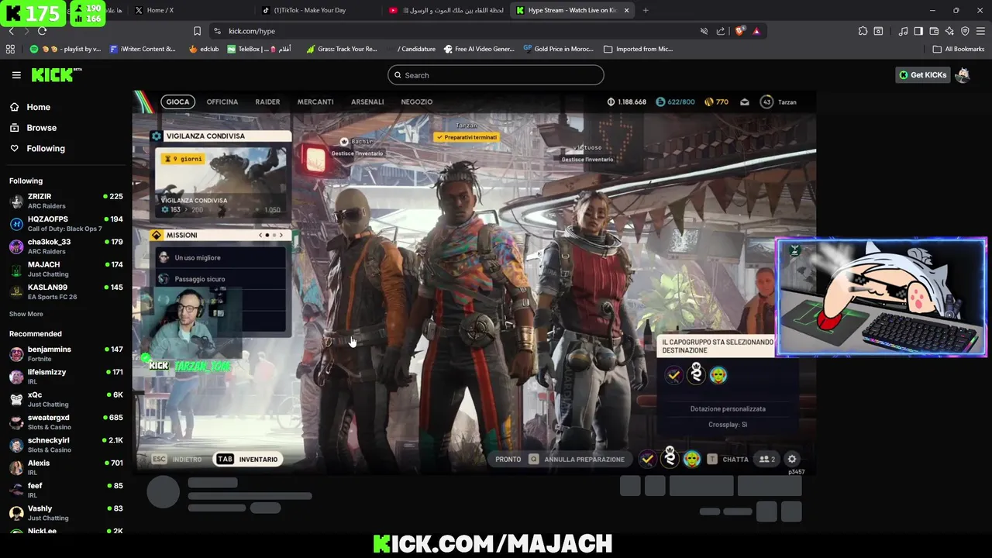Show the browser sidebar panel
This screenshot has height=558, width=992.
(918, 31)
